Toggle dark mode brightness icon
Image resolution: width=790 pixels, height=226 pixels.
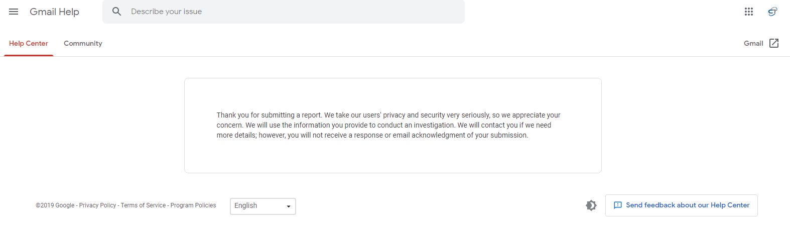coord(591,205)
